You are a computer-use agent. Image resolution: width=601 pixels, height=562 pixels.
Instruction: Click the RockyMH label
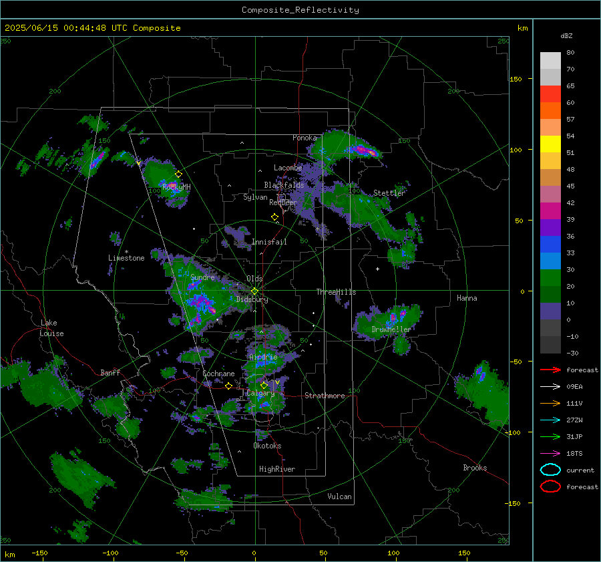coord(176,187)
